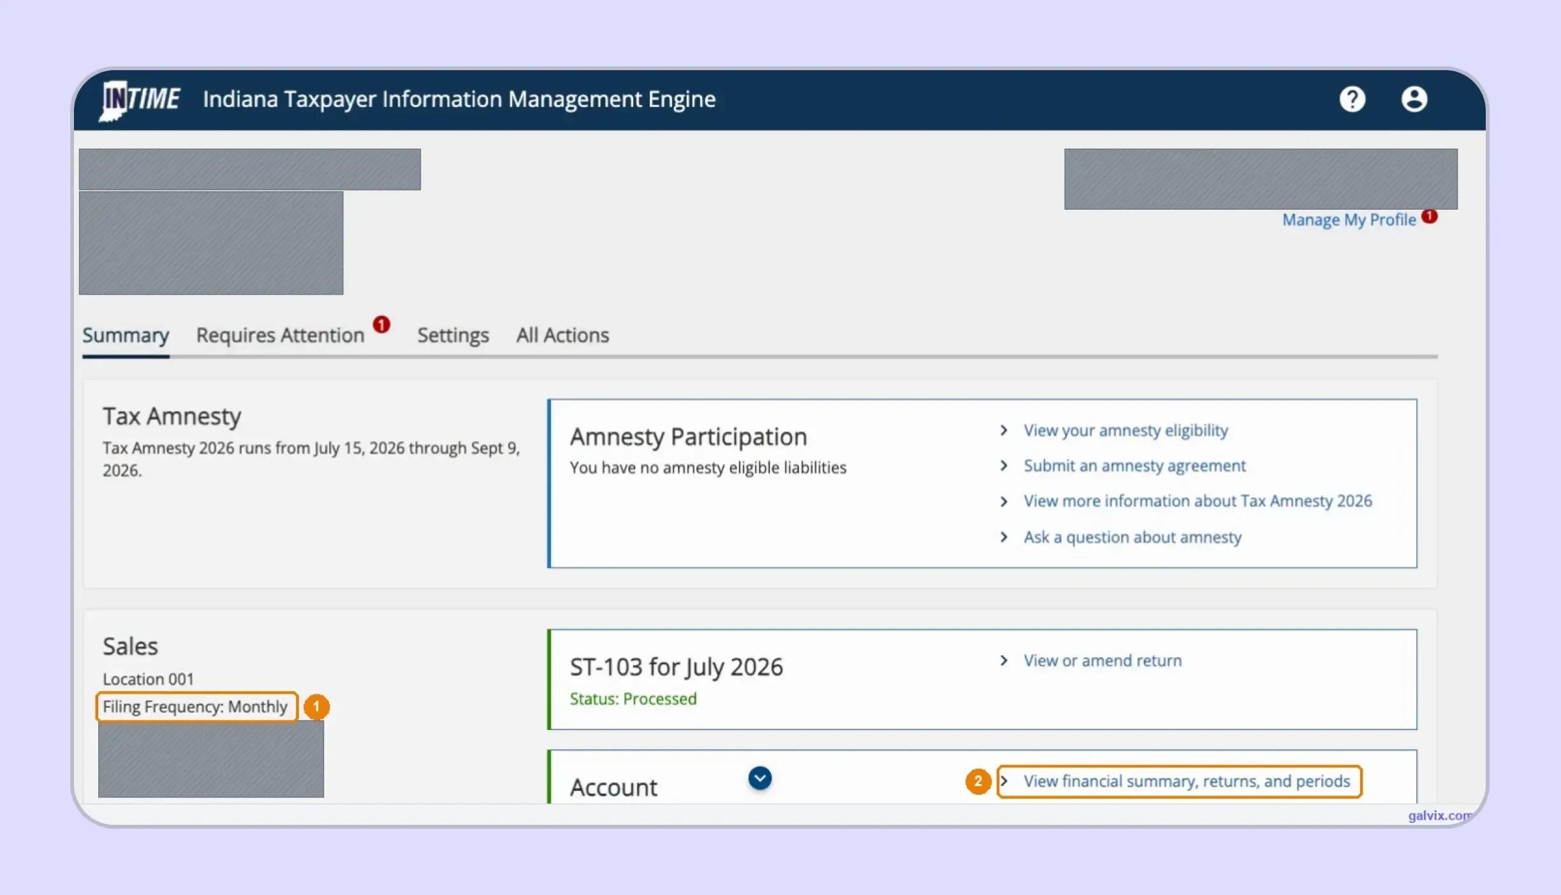Open Manage My Profile link
Viewport: 1561px width, 895px height.
click(x=1349, y=220)
